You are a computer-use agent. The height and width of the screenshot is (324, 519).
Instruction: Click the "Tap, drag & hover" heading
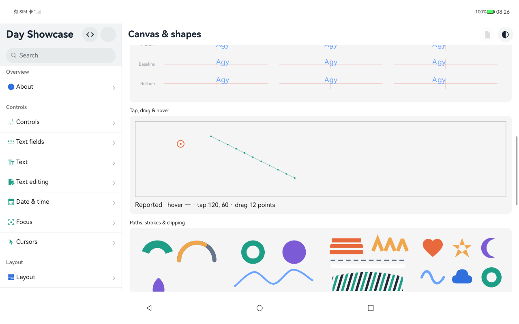pyautogui.click(x=149, y=111)
